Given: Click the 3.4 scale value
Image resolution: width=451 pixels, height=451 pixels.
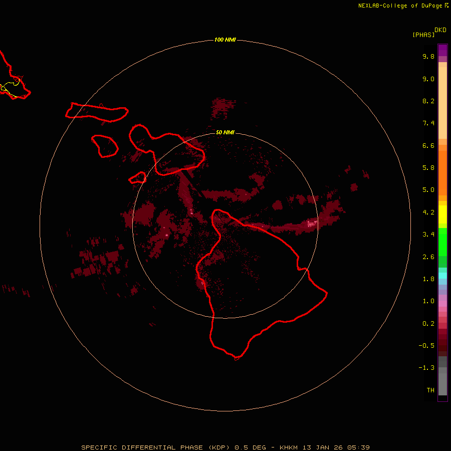Looking at the screenshot, I should pyautogui.click(x=428, y=235).
